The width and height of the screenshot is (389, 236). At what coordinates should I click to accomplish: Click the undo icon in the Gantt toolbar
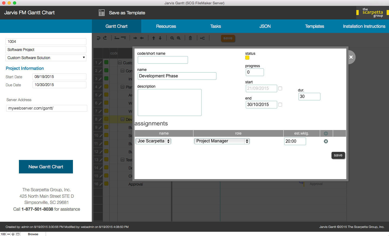click(x=98, y=38)
